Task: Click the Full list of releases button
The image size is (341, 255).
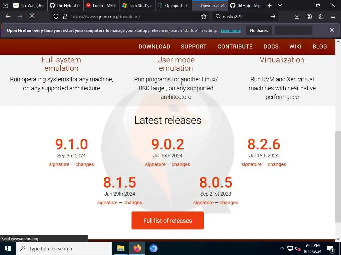Action: pos(168,220)
